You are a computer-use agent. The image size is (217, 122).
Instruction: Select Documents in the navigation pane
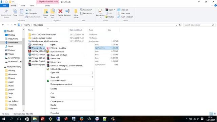click(13, 39)
